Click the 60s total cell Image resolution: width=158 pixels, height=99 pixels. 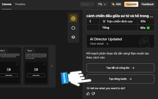click(146, 28)
